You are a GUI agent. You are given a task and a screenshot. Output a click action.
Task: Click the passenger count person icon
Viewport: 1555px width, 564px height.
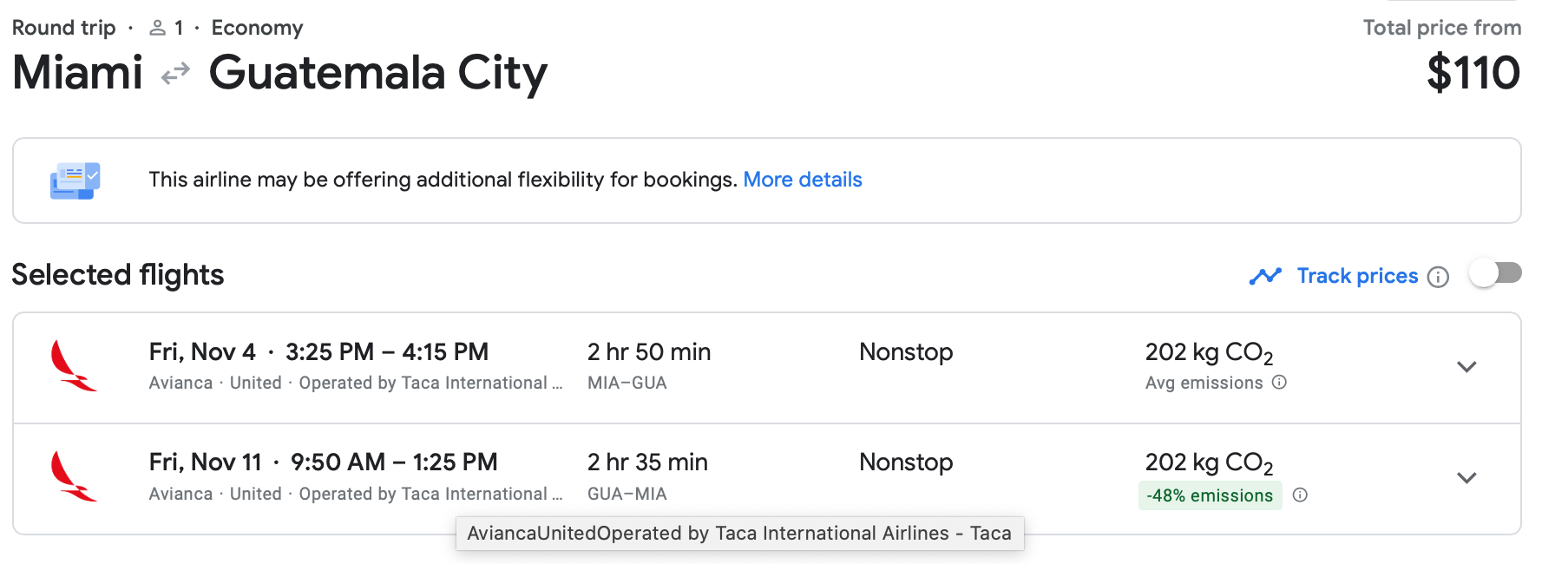(x=157, y=28)
